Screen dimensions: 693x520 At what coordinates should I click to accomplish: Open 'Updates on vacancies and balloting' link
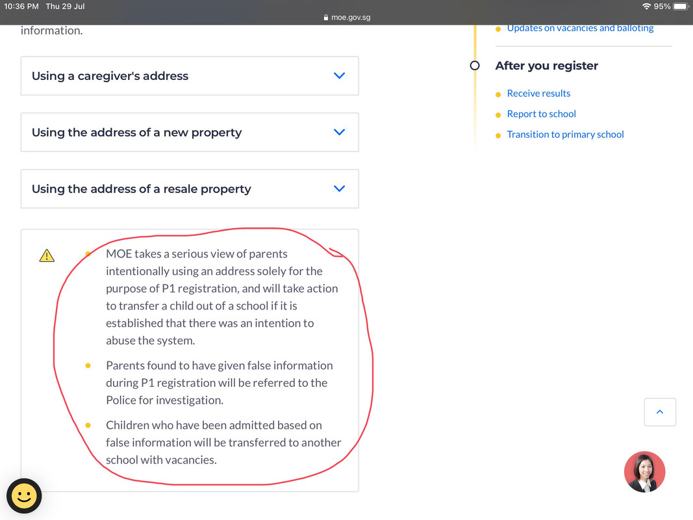580,28
